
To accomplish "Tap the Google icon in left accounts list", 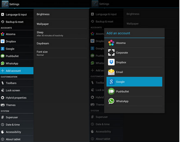I will (2, 49).
